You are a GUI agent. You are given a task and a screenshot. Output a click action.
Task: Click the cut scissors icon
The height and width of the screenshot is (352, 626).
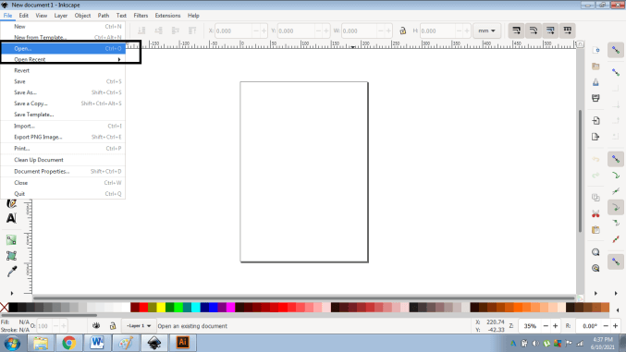point(595,214)
